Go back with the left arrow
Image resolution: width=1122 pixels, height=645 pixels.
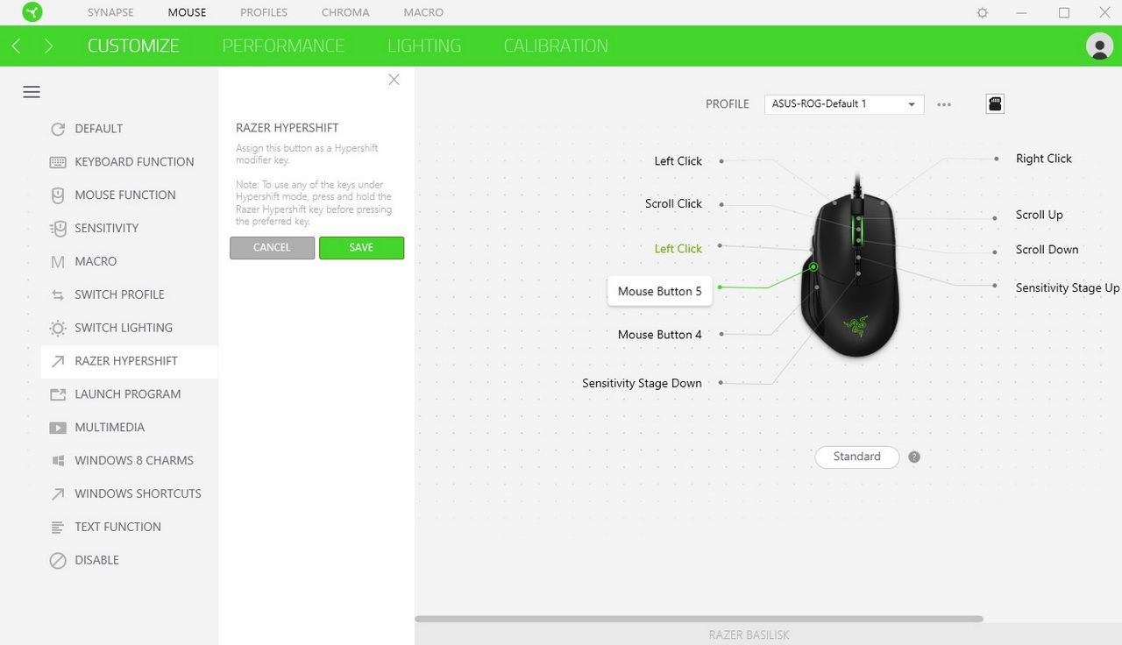pos(17,46)
